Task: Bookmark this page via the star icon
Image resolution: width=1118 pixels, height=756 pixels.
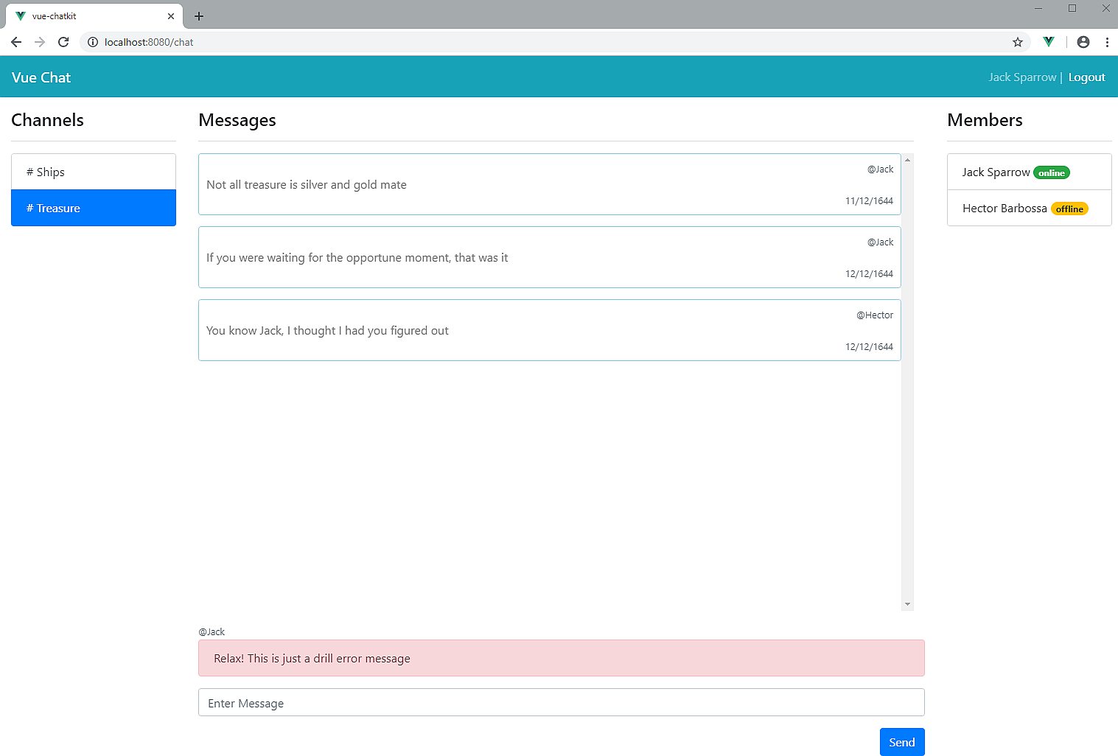Action: [1018, 42]
